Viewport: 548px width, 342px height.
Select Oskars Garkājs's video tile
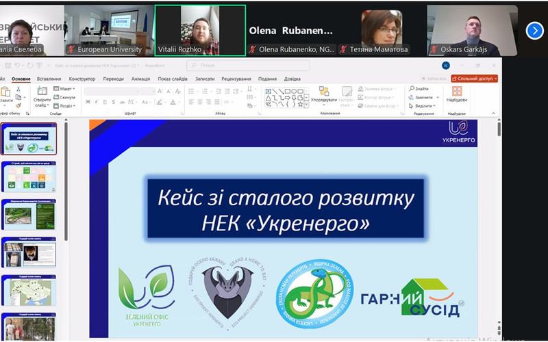pyautogui.click(x=472, y=30)
